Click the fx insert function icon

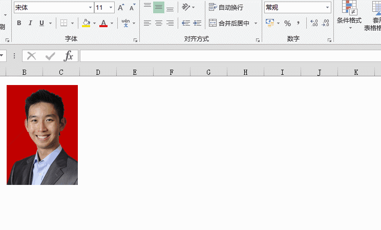coord(69,56)
